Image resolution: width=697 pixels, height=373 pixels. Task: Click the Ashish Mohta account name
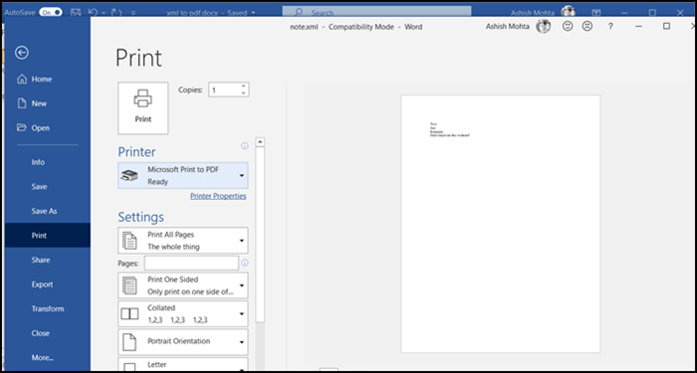(507, 27)
